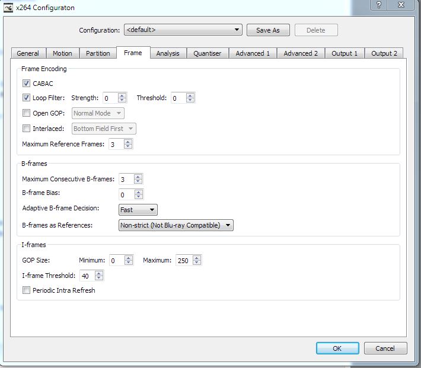421x368 pixels.
Task: Click the x264 app icon in title bar
Action: (8, 8)
